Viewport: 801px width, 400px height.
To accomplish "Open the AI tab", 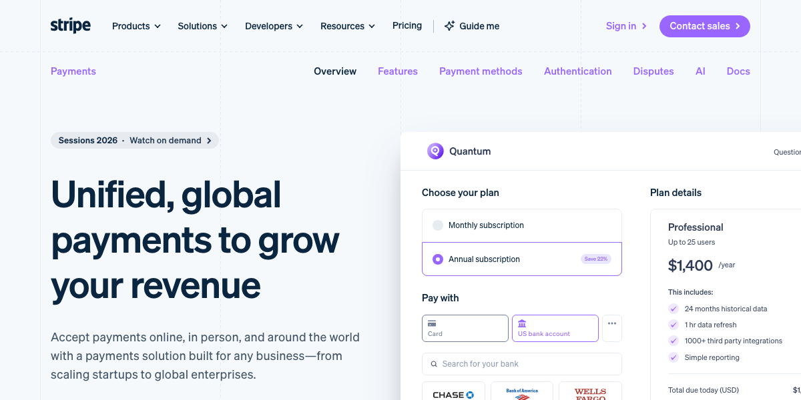I will click(x=700, y=71).
